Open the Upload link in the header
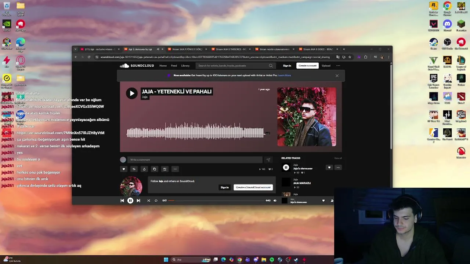 click(x=326, y=66)
